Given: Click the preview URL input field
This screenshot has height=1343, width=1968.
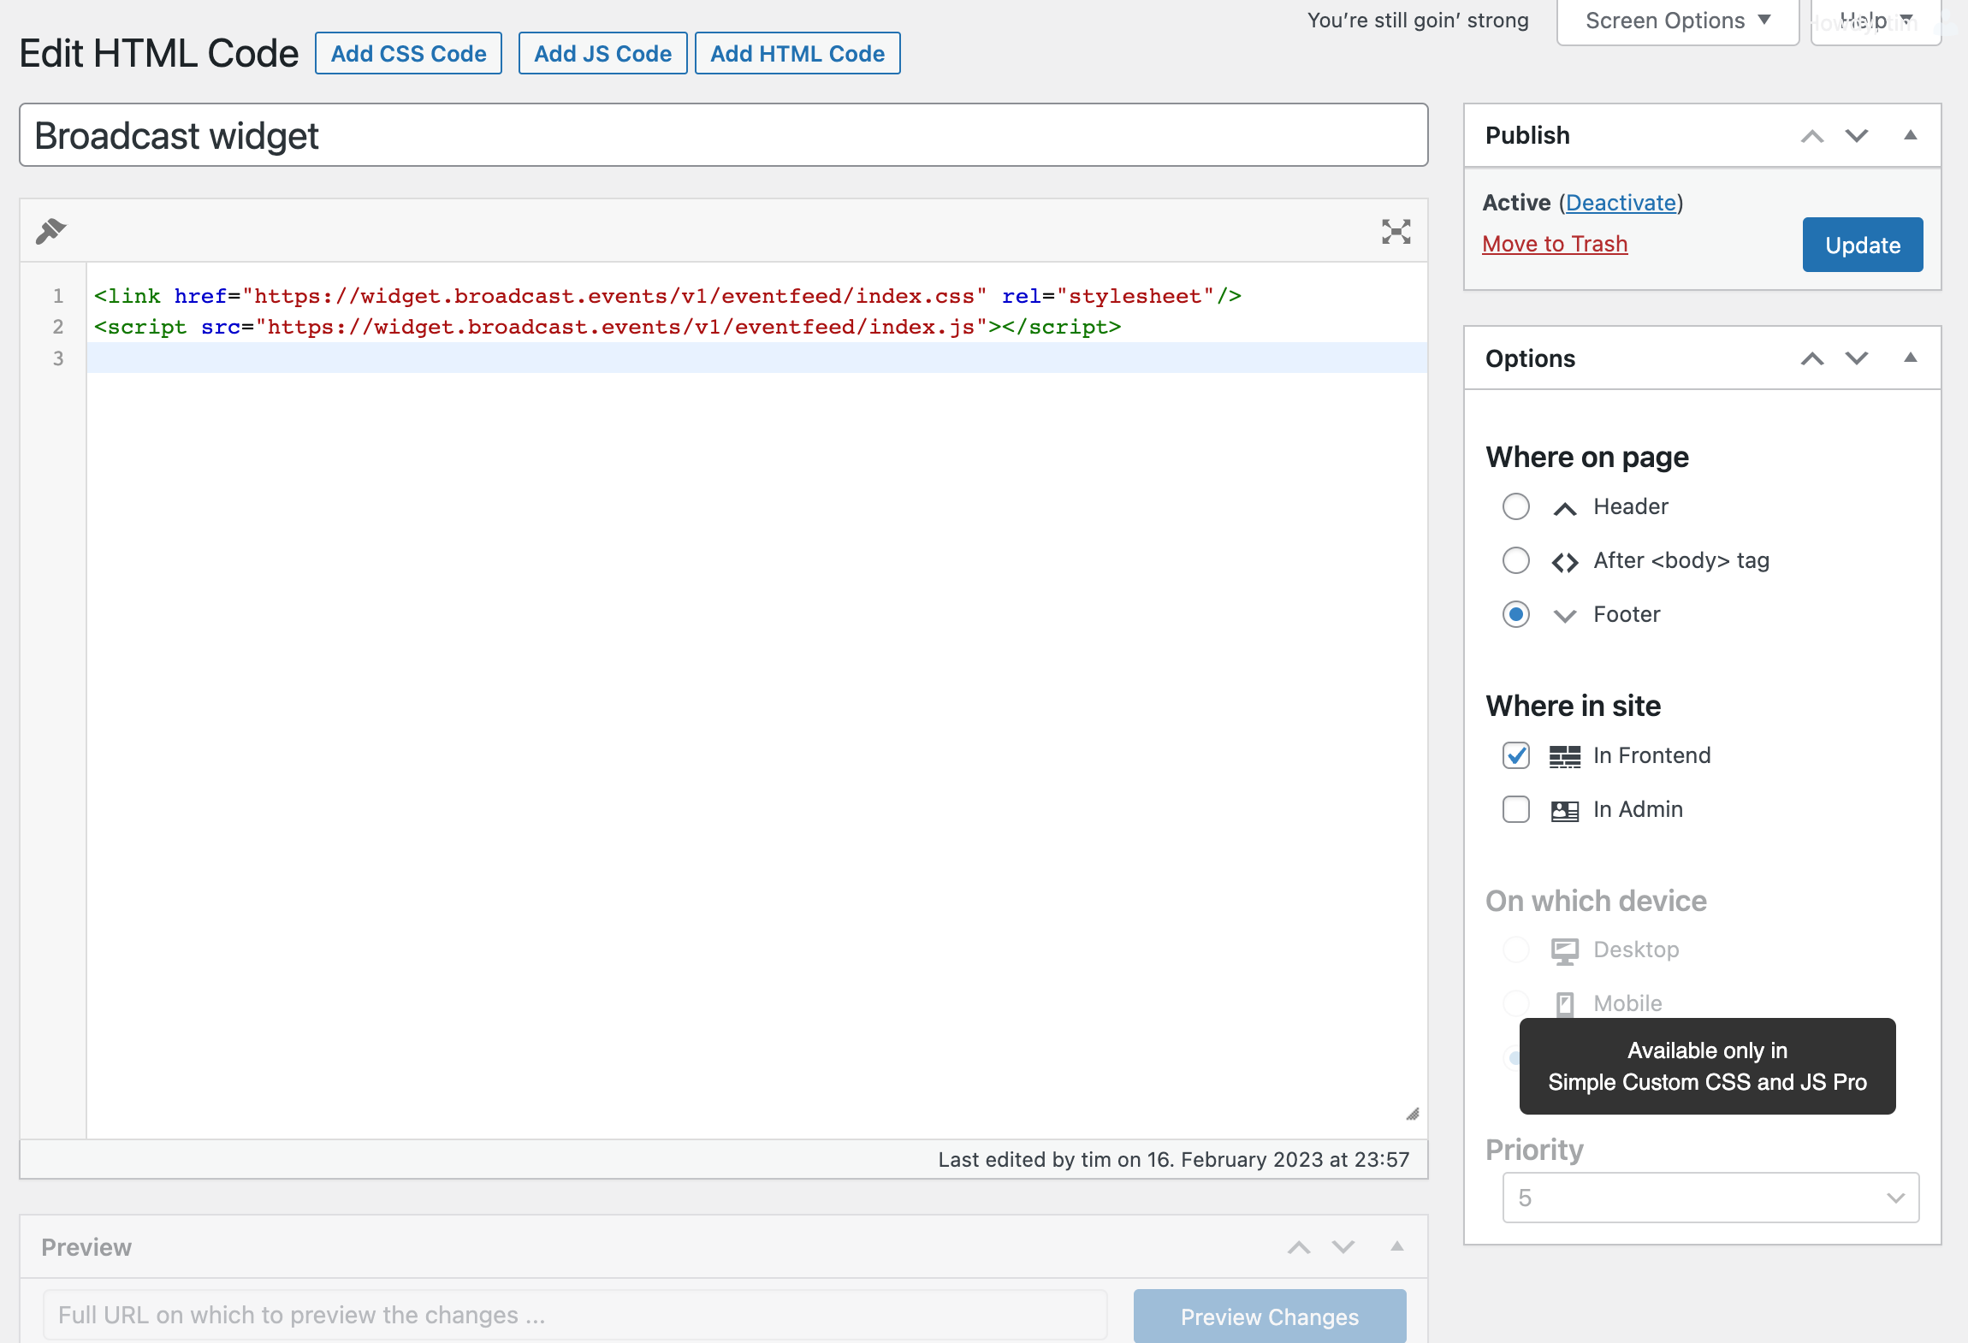Looking at the screenshot, I should [575, 1315].
